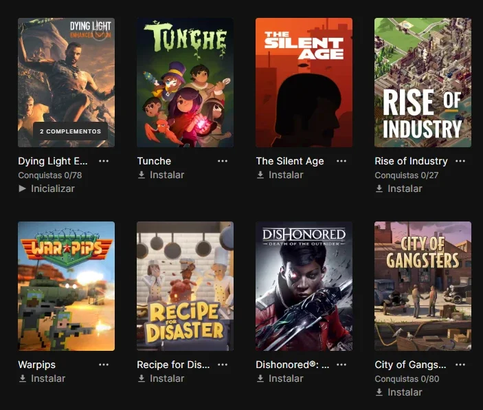Open options menu for Rise of Industry

coord(460,161)
